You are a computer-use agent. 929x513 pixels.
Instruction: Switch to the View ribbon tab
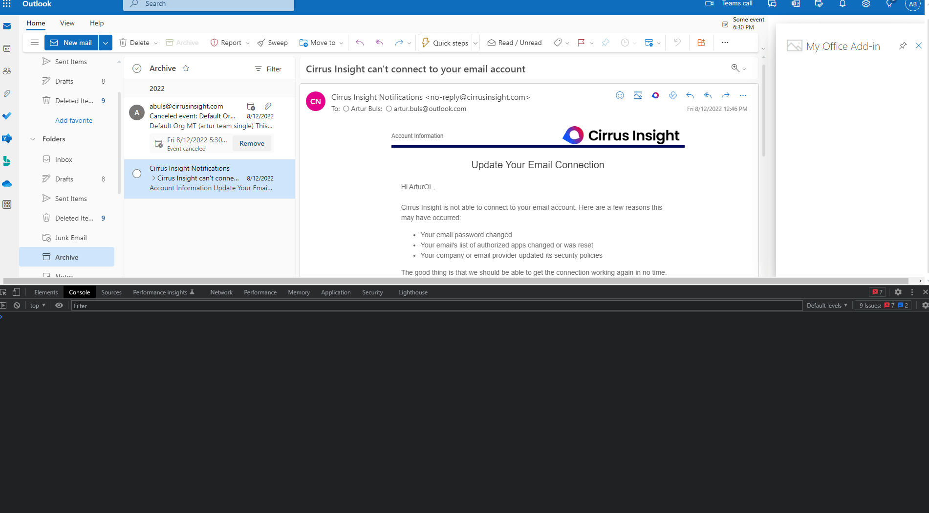(x=67, y=23)
